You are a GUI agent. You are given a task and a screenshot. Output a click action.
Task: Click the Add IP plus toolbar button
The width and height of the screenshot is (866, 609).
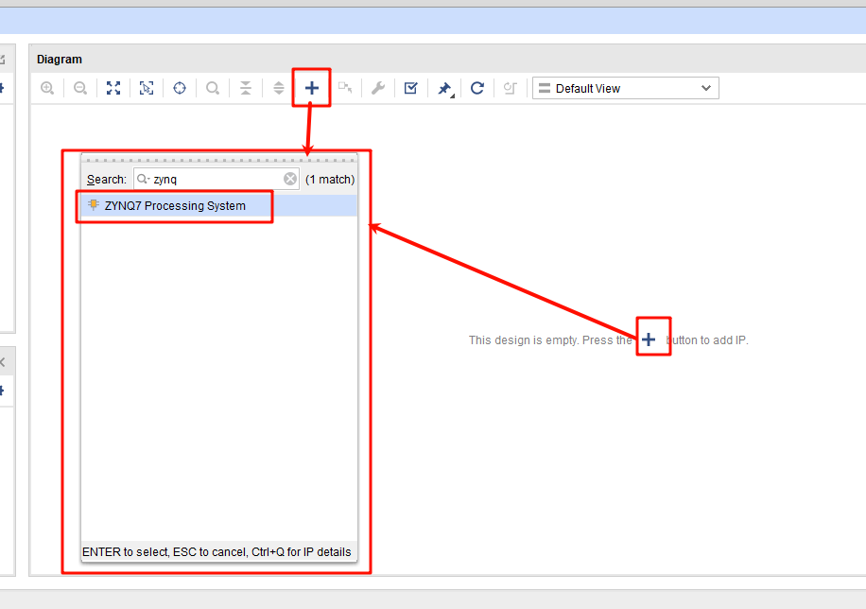click(311, 88)
